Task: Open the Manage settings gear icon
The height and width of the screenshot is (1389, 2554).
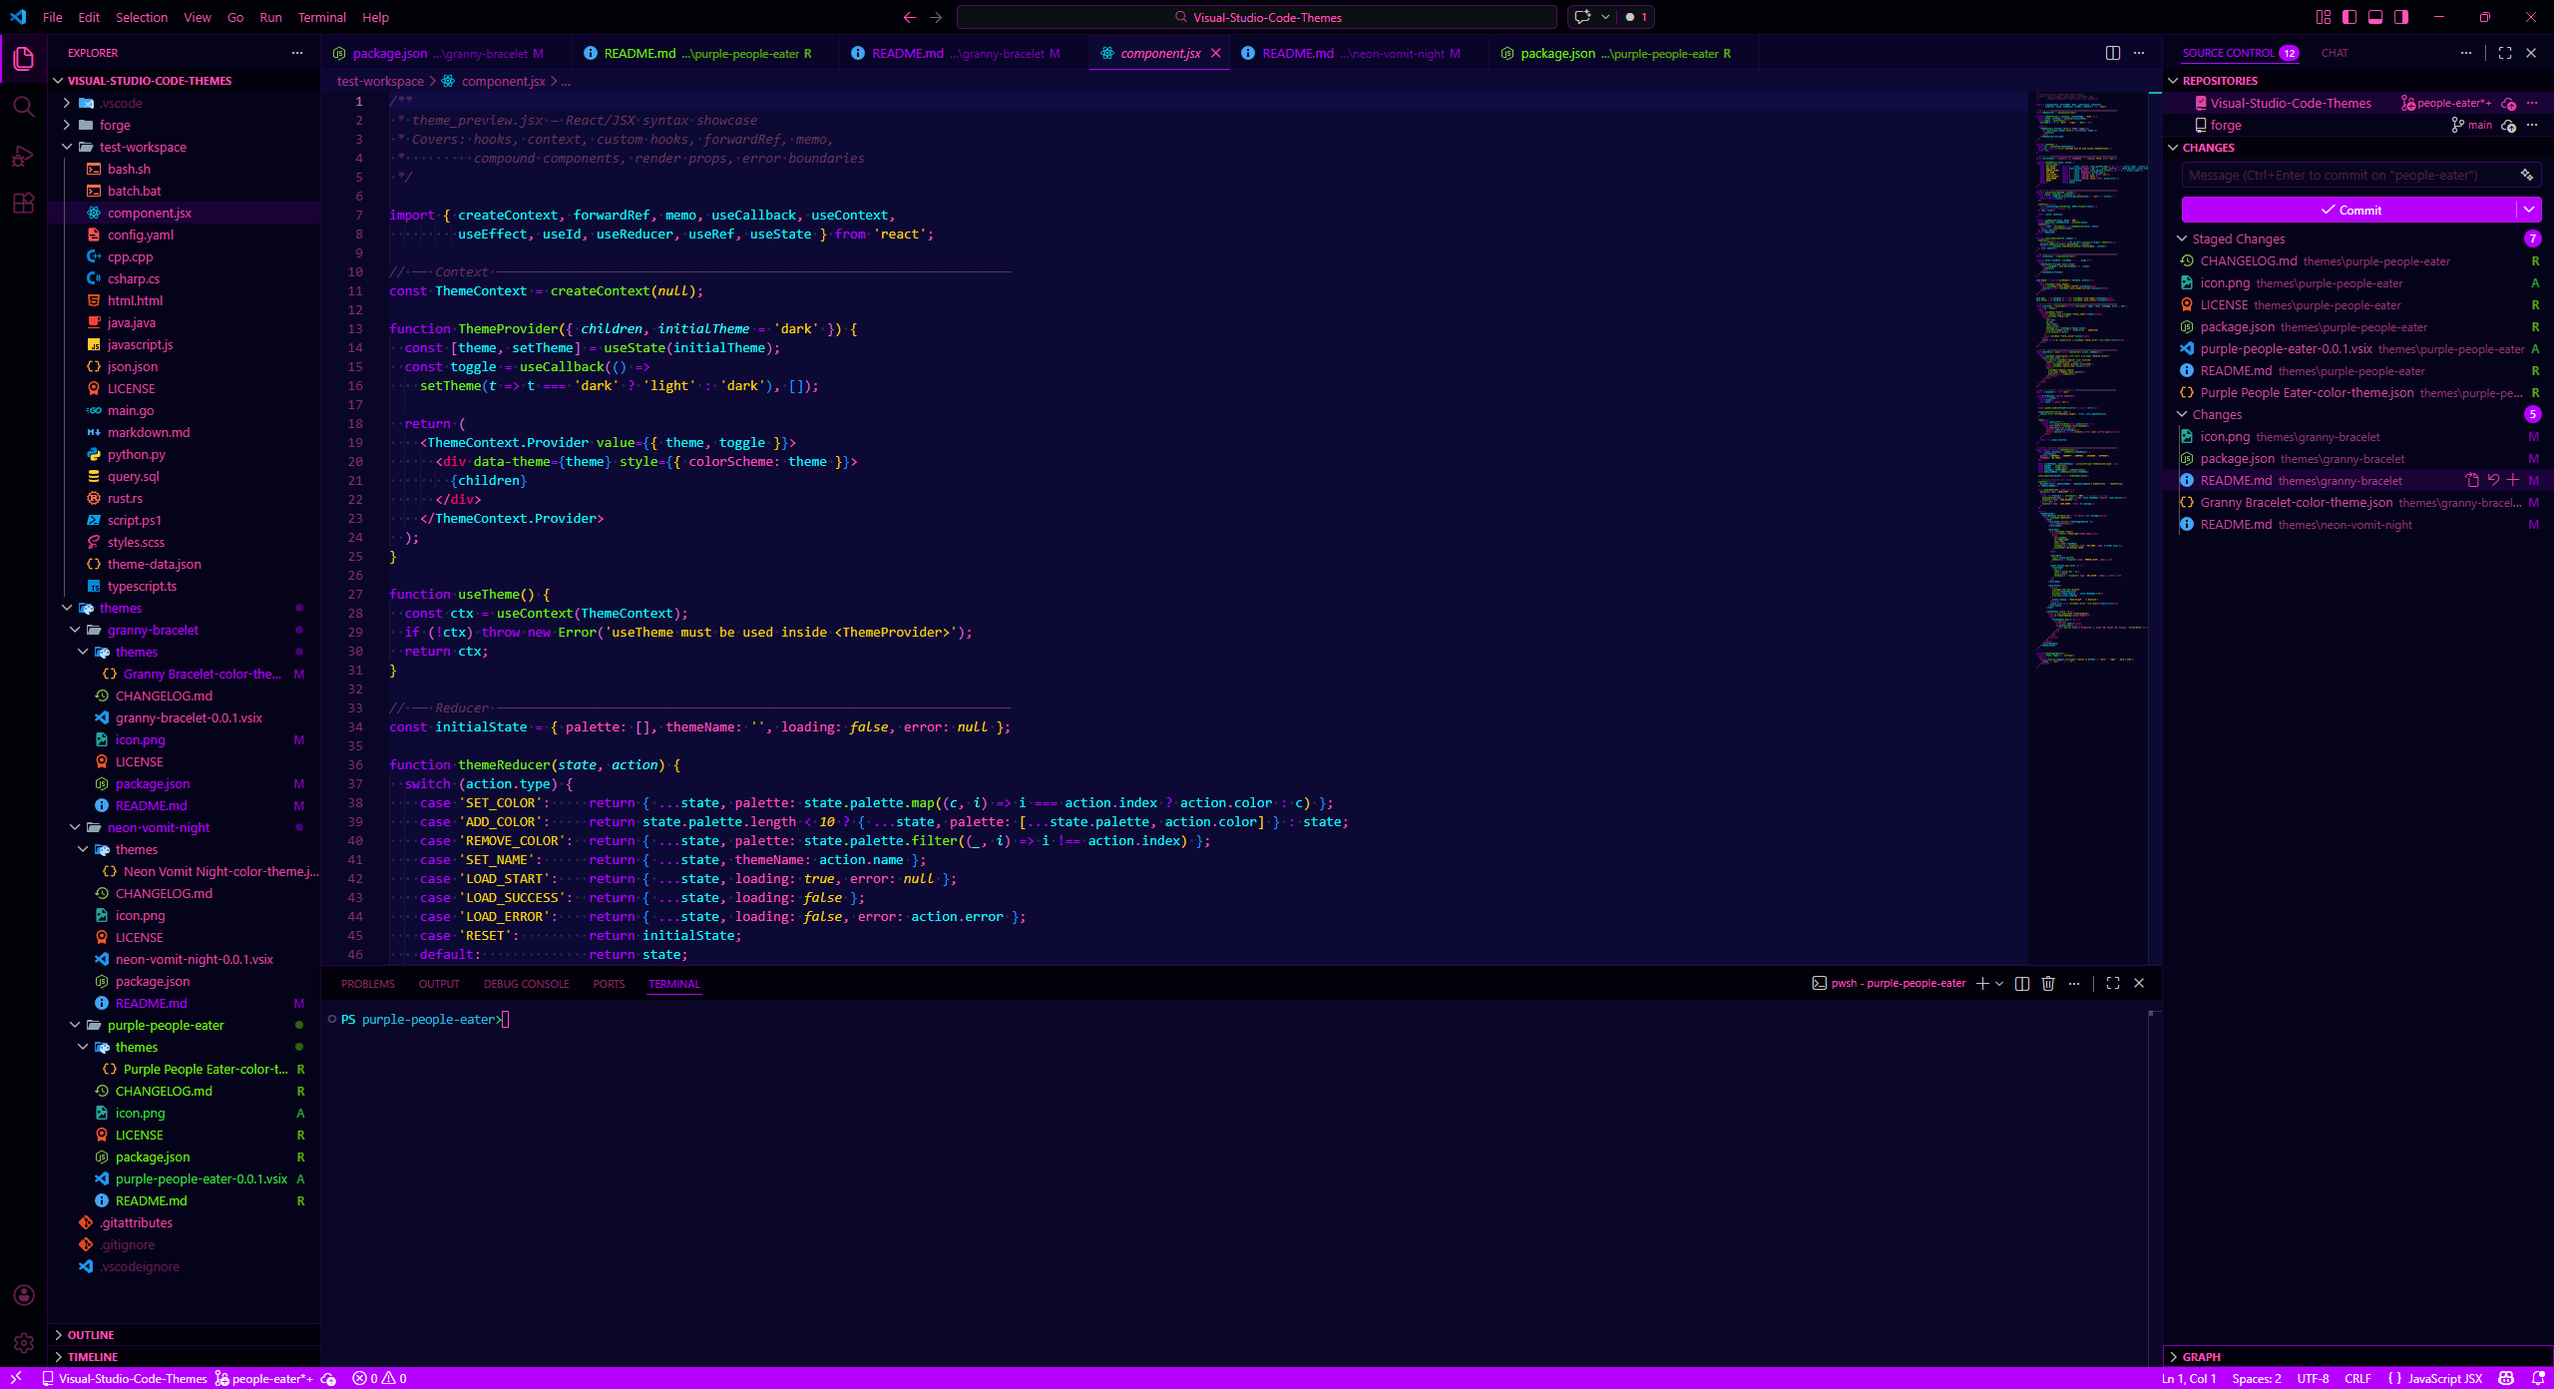Action: coord(24,1343)
